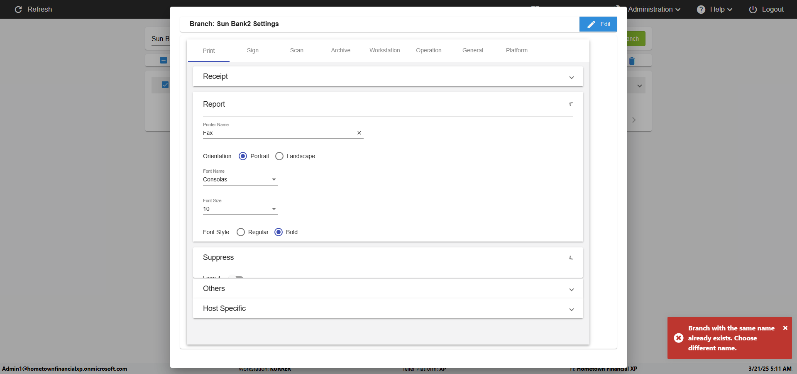This screenshot has width=797, height=374.
Task: Click the pencil Edit button
Action: point(598,24)
